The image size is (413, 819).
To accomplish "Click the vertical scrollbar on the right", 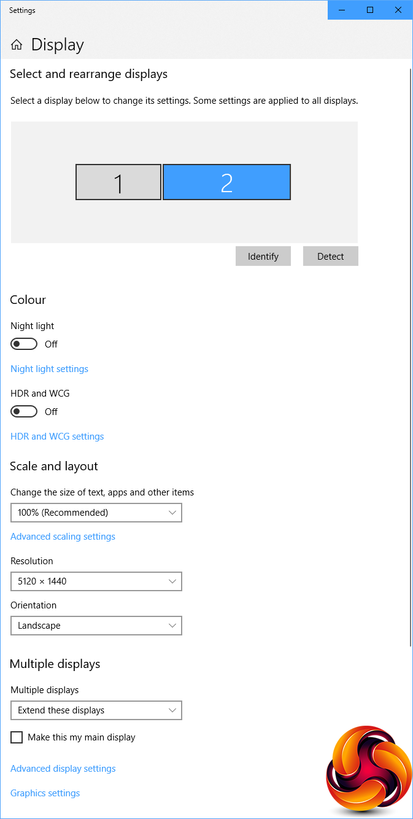I will 411,356.
